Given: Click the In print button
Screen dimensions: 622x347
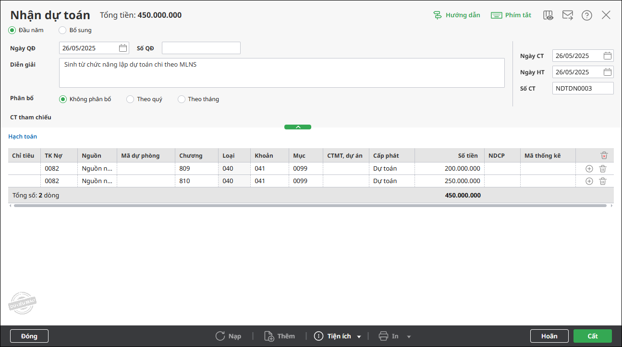Looking at the screenshot, I should 389,336.
